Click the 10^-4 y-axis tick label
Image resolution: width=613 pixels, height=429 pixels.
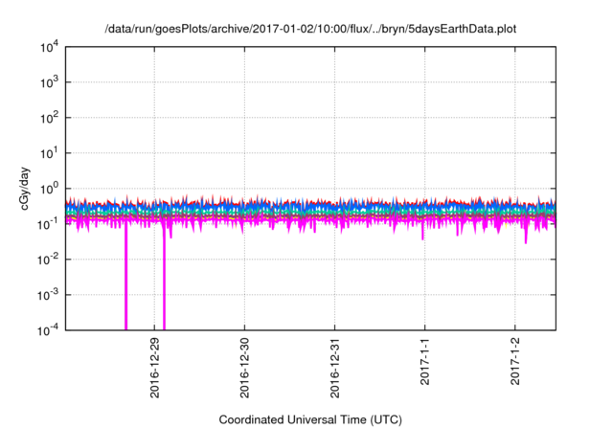click(49, 330)
